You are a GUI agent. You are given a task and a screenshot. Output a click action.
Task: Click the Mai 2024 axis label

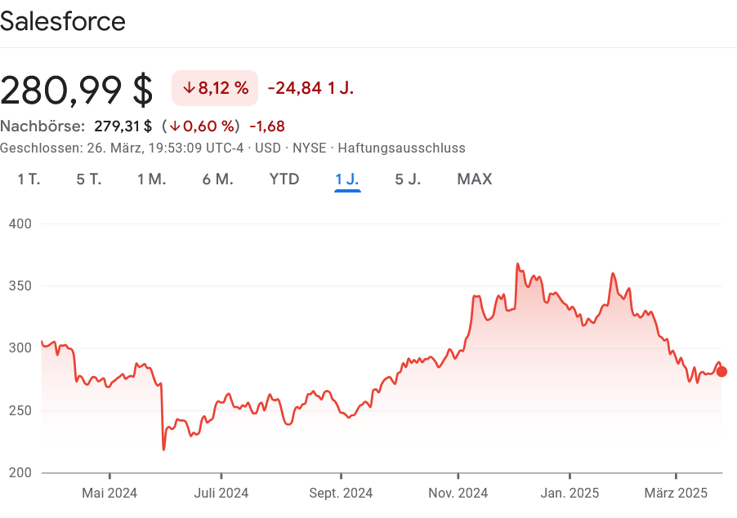coord(109,493)
